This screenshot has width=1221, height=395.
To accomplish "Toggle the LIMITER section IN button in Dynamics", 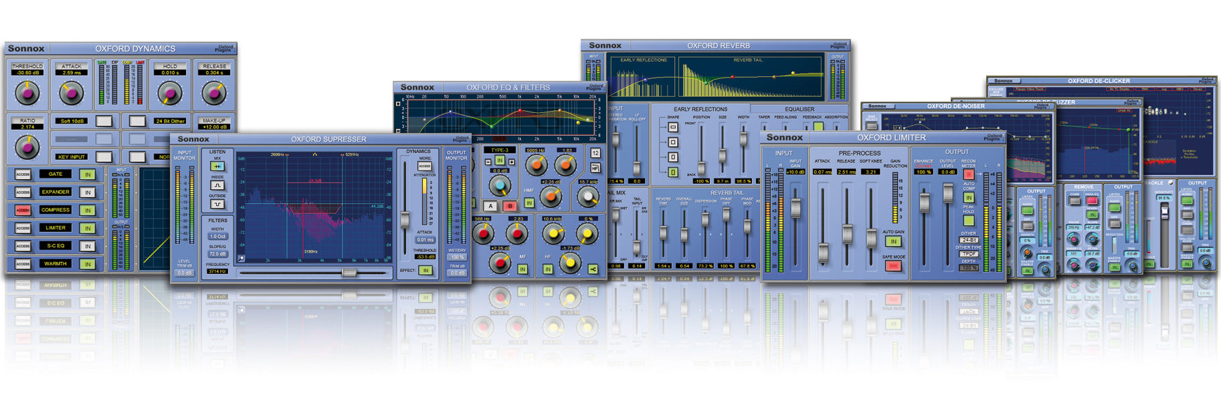I will [x=88, y=229].
